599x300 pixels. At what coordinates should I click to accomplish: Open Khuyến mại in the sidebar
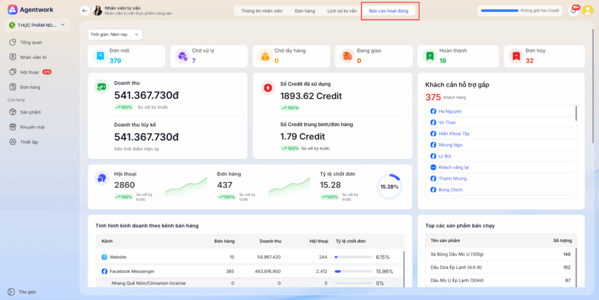(x=32, y=127)
